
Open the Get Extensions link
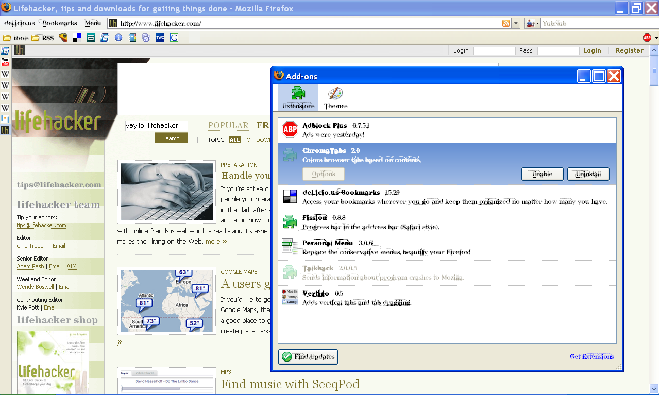[591, 356]
